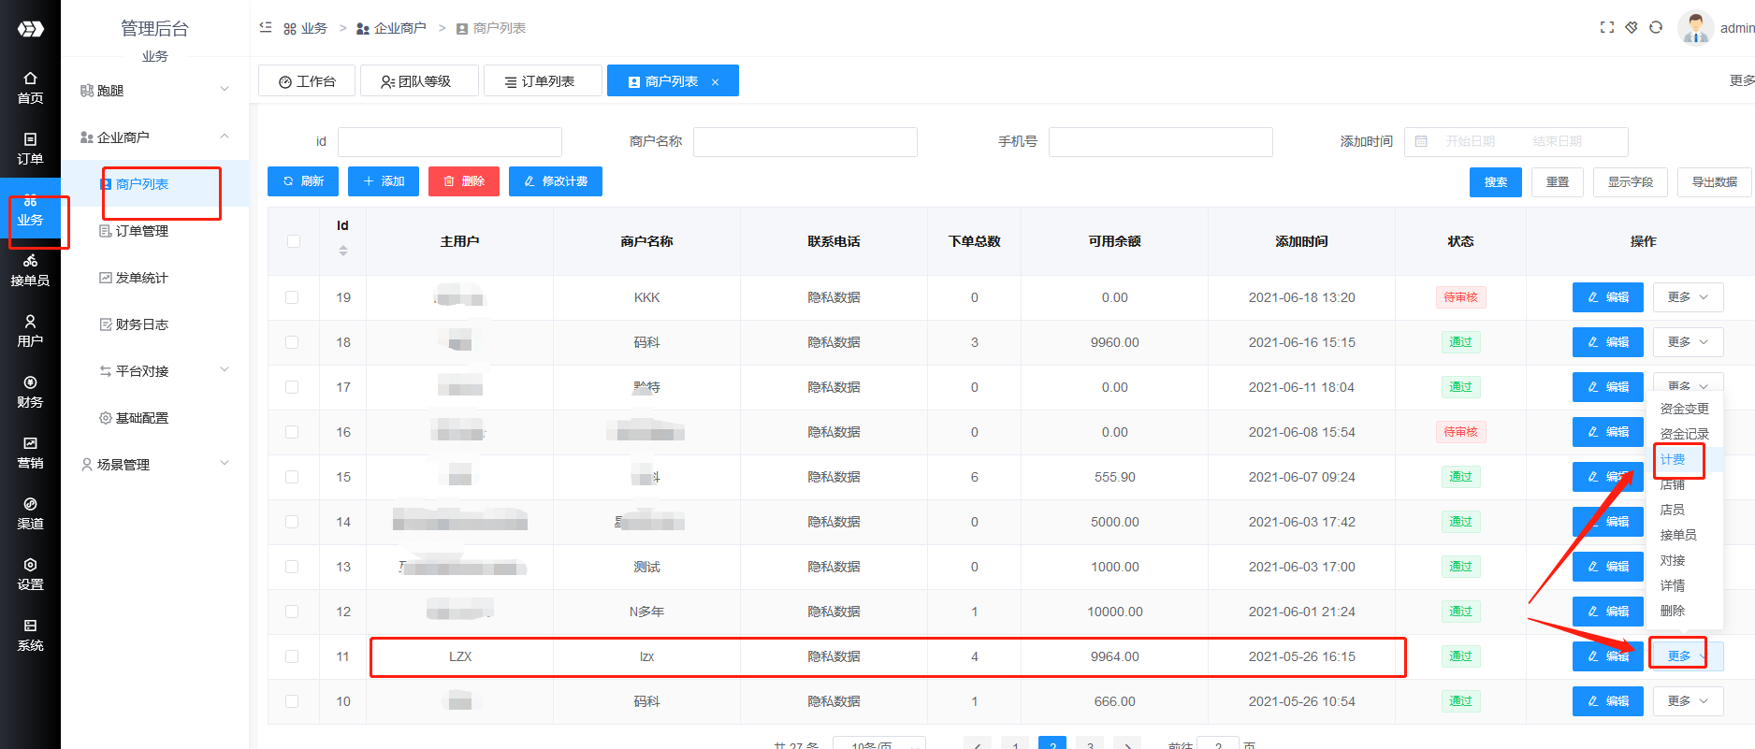Screen dimensions: 1755x749
Task: Open 系统 in the dark sidebar
Action: click(30, 635)
